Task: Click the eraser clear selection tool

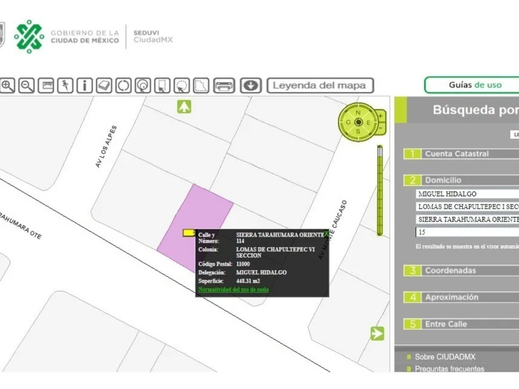Action: [104, 86]
